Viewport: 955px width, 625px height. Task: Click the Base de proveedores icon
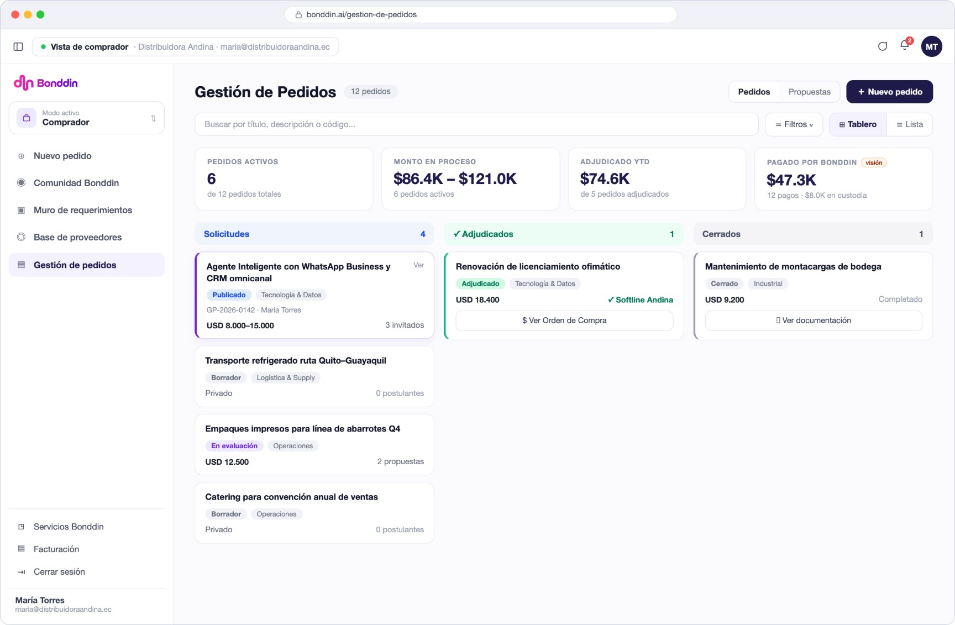pyautogui.click(x=21, y=237)
